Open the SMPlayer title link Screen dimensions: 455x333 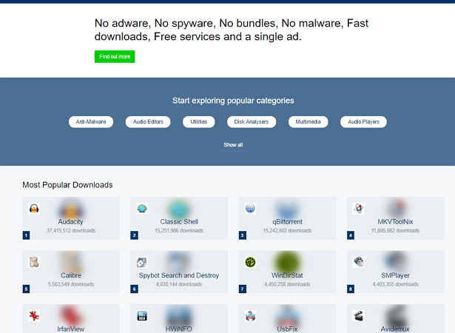395,275
